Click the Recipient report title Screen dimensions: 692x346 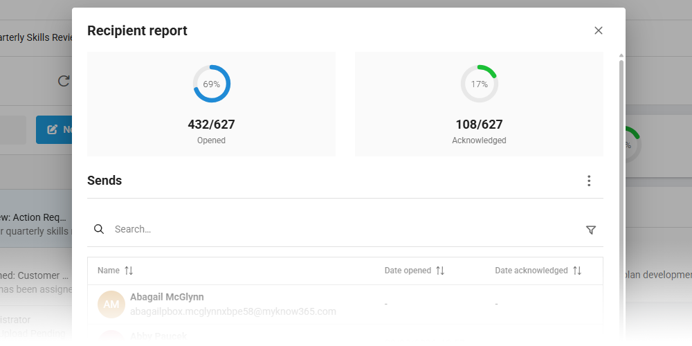[137, 30]
